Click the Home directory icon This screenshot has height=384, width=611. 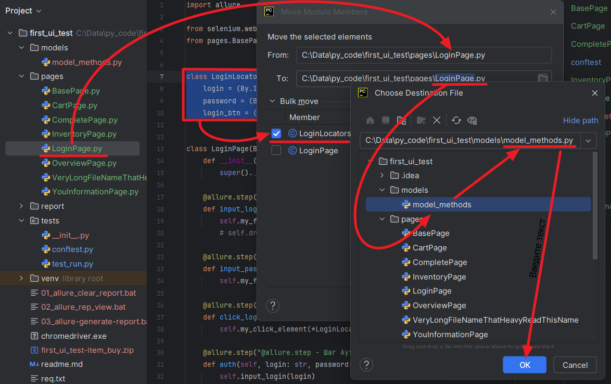point(370,121)
